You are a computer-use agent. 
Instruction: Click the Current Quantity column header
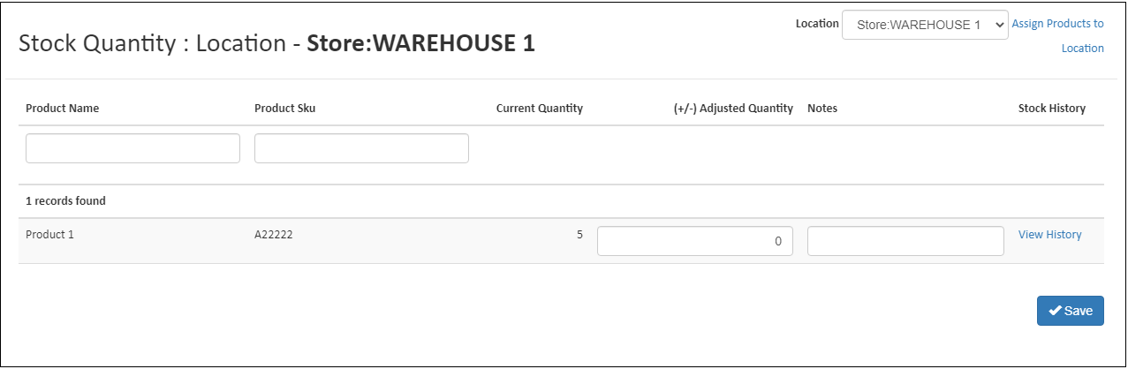(x=539, y=109)
